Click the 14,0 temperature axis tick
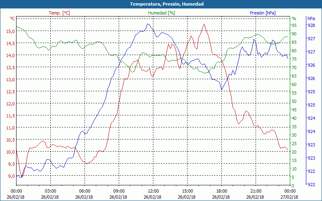 coord(11,55)
